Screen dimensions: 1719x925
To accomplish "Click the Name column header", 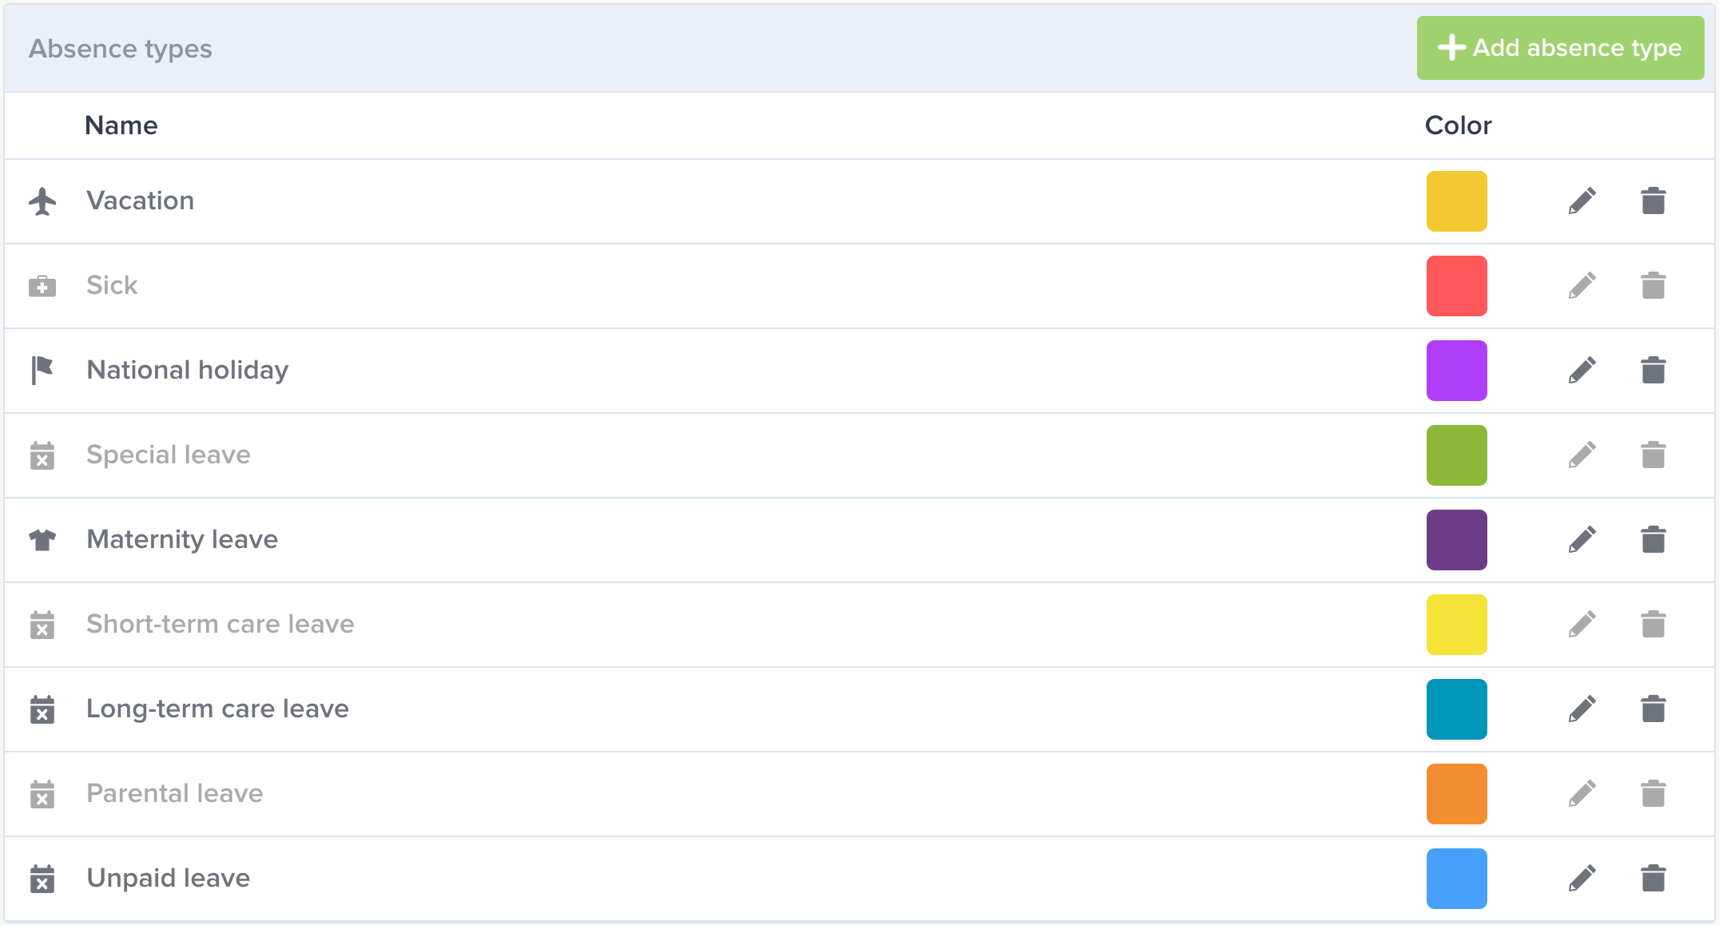I will pyautogui.click(x=121, y=125).
